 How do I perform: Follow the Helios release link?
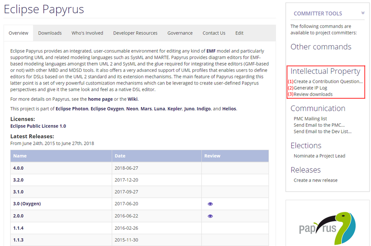click(x=229, y=109)
